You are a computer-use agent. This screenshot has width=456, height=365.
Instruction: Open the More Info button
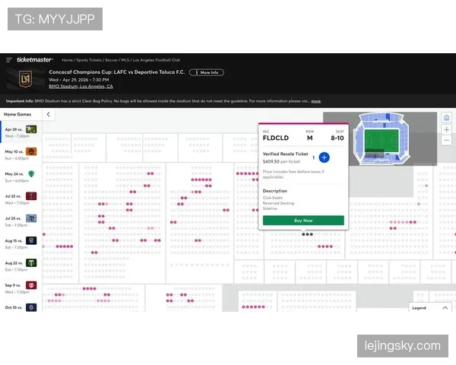207,72
